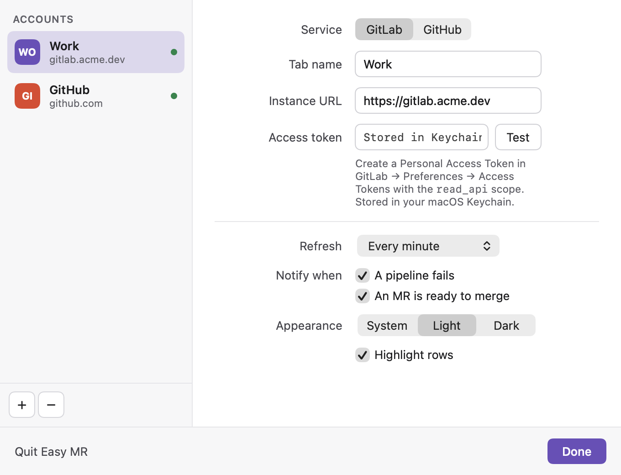
Task: Add a new account with the plus button
Action: 22,405
